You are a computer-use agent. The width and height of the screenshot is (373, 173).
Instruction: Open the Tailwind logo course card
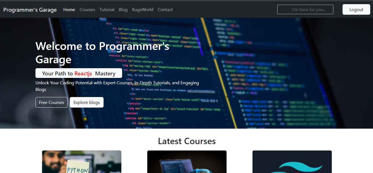(292, 162)
